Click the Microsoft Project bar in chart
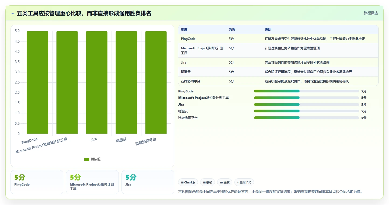389x205 pixels. click(x=67, y=82)
